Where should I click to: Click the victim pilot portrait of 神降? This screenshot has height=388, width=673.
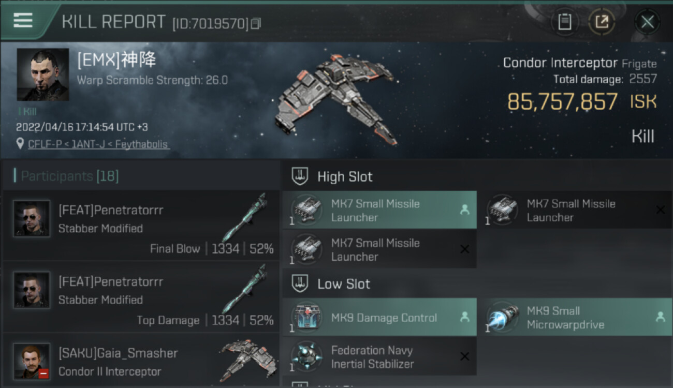click(42, 74)
